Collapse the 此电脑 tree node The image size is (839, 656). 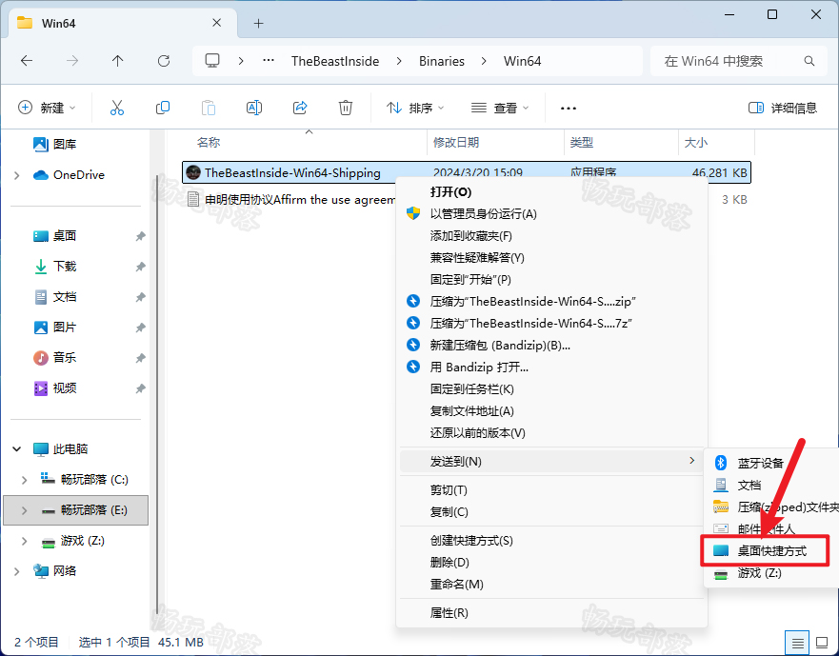click(16, 449)
